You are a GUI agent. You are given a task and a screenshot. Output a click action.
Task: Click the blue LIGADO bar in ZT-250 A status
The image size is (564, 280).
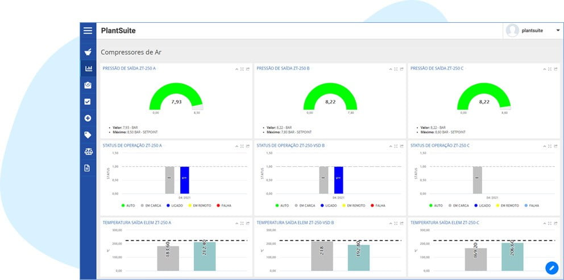pyautogui.click(x=185, y=180)
